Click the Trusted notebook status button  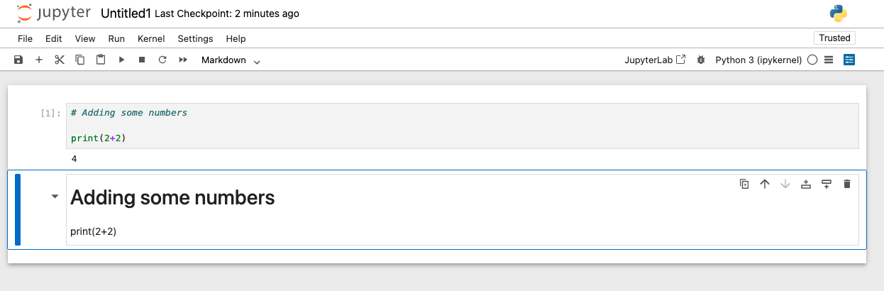(834, 38)
